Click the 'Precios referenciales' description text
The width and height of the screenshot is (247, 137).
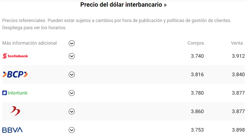click(x=117, y=21)
